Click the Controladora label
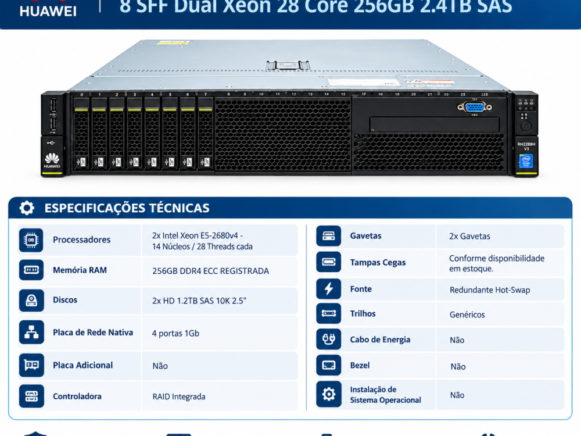Image resolution: width=581 pixels, height=436 pixels. [77, 396]
